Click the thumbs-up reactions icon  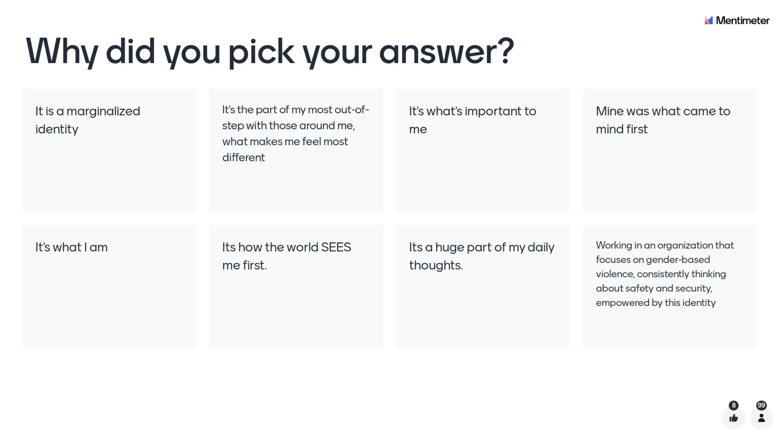(x=733, y=418)
